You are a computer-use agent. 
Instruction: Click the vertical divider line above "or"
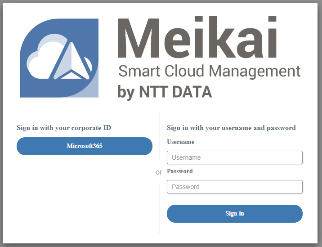point(160,135)
